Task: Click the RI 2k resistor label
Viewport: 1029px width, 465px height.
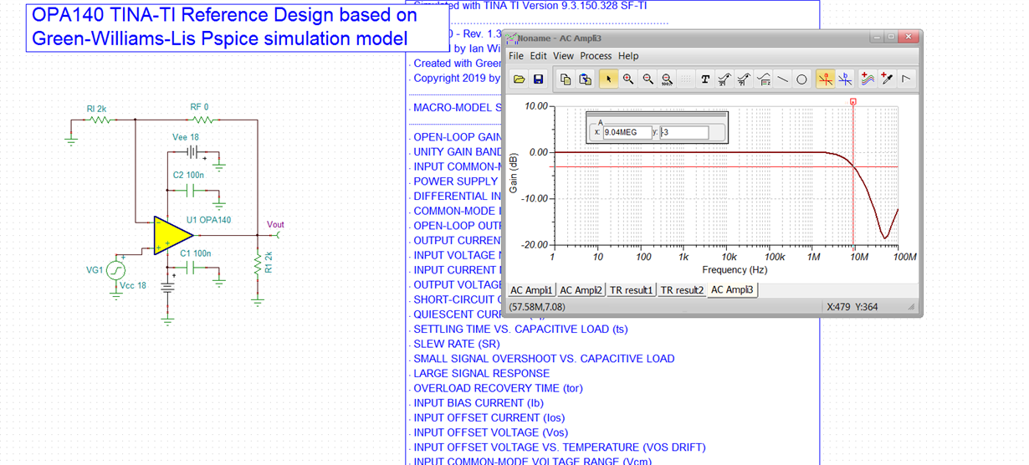Action: tap(96, 109)
